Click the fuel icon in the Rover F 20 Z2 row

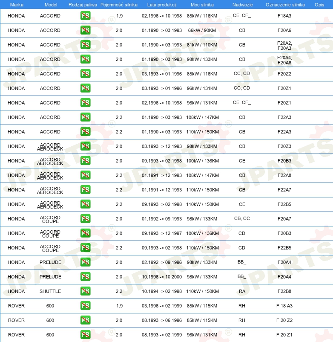pos(85,320)
